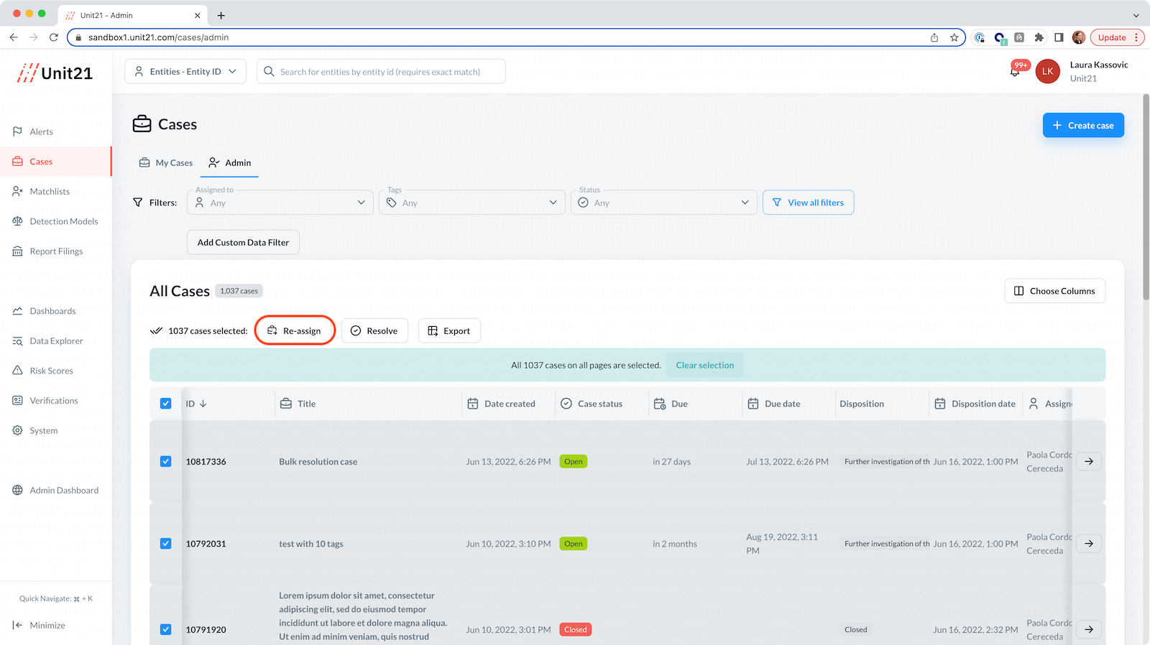Open the arrow for case 10792031
This screenshot has height=645, width=1150.
[1089, 544]
